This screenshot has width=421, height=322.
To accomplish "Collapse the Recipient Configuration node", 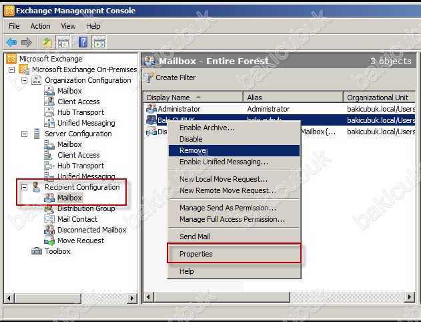I will [x=24, y=187].
